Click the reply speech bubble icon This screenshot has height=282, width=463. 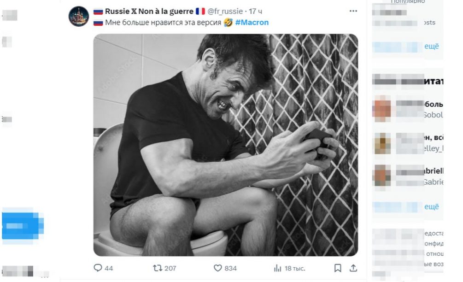[98, 268]
